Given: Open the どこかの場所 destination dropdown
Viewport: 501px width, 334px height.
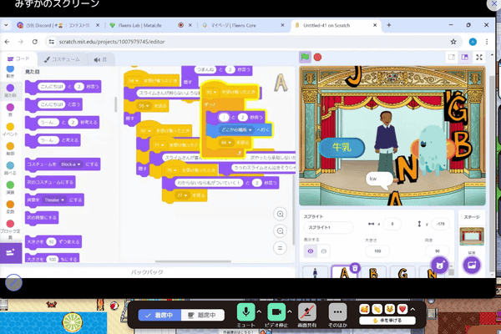Looking at the screenshot, I should coord(237,129).
